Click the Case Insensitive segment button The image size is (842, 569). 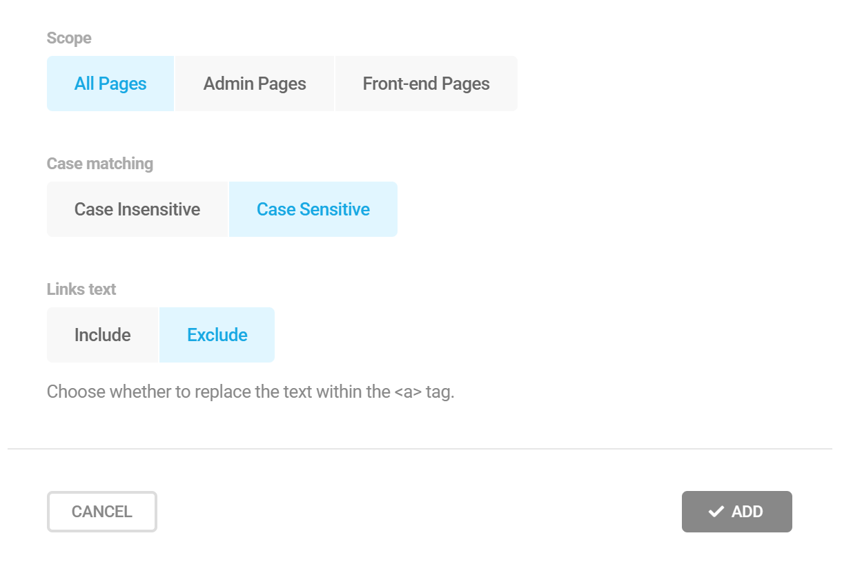[136, 209]
